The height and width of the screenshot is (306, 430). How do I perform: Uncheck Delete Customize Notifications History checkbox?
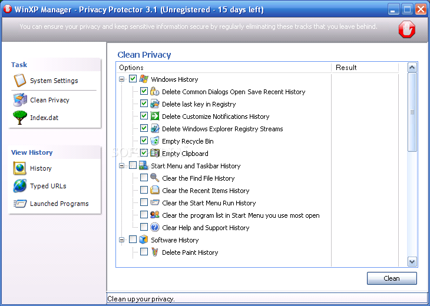[x=144, y=115]
